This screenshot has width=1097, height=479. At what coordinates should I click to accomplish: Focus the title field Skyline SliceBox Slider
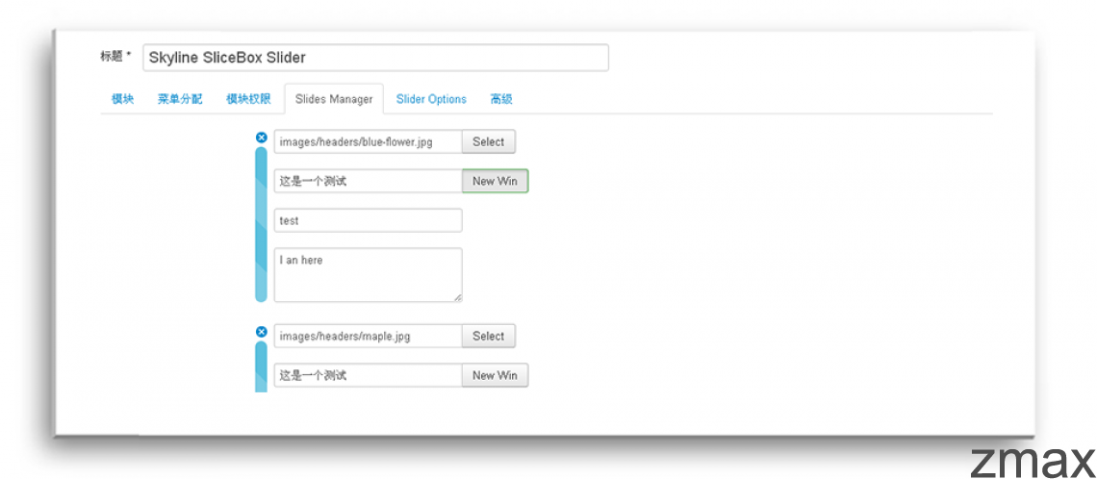[375, 58]
